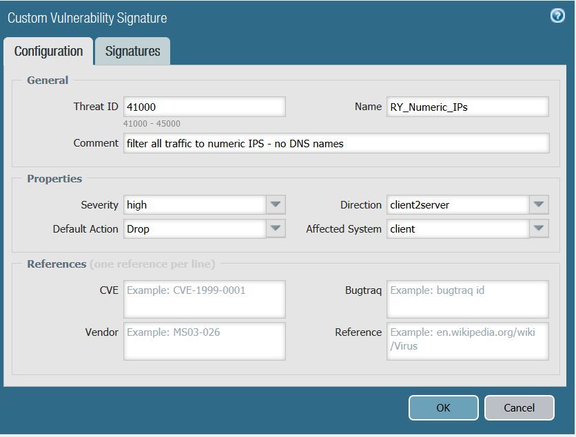Click into the Comment text field

336,143
